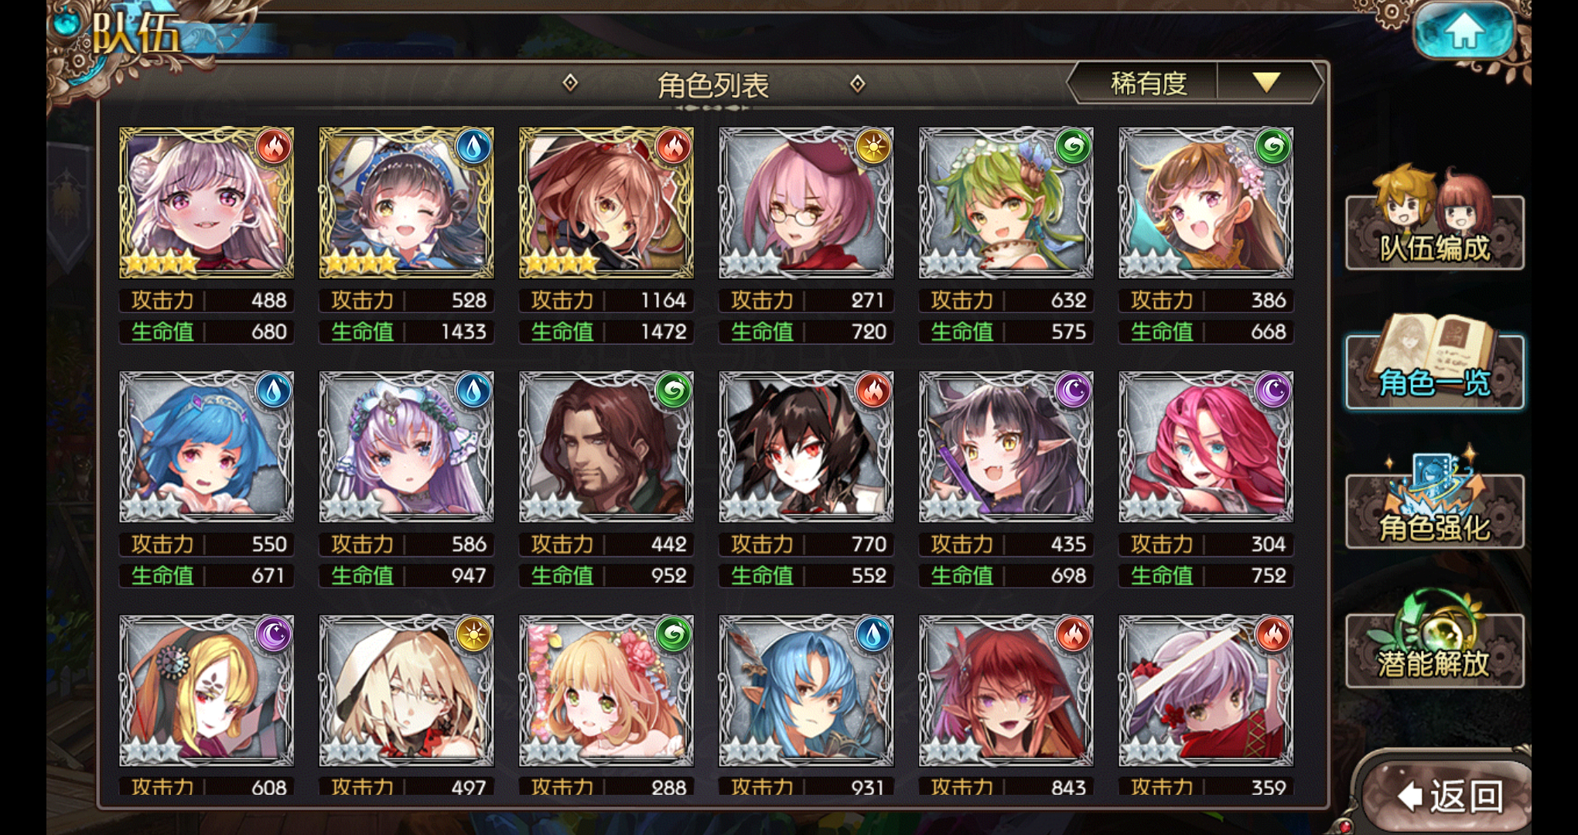Select black-haired character with attack 770
Image resolution: width=1578 pixels, height=835 pixels.
pos(806,447)
